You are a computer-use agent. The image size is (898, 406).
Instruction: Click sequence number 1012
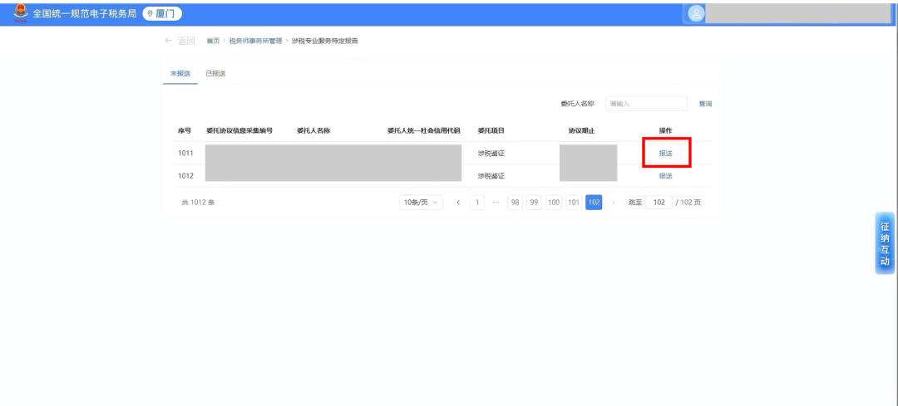coord(185,176)
